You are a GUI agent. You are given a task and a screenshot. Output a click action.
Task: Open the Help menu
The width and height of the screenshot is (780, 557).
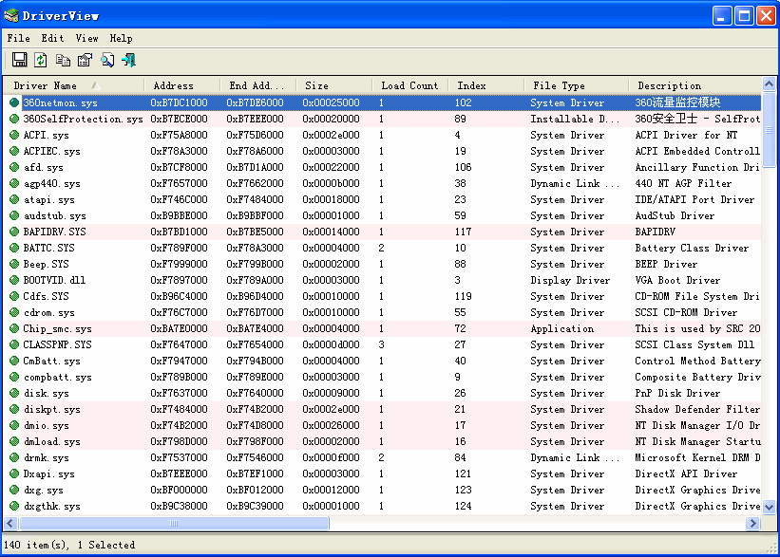(x=121, y=38)
